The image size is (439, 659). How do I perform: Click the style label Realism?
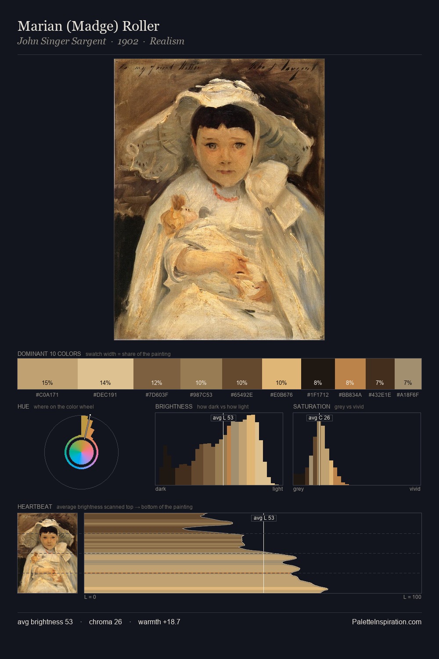pos(167,41)
